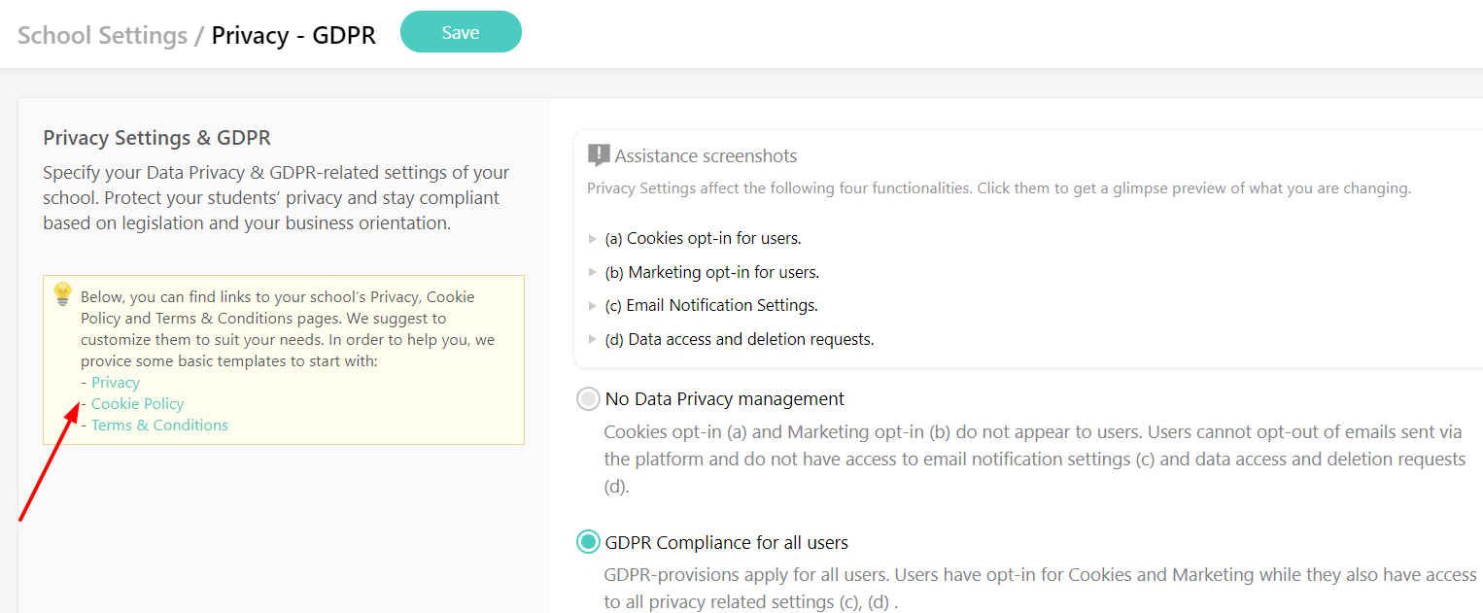Open the Terms & Conditions template link
This screenshot has height=613, width=1483.
coord(159,425)
